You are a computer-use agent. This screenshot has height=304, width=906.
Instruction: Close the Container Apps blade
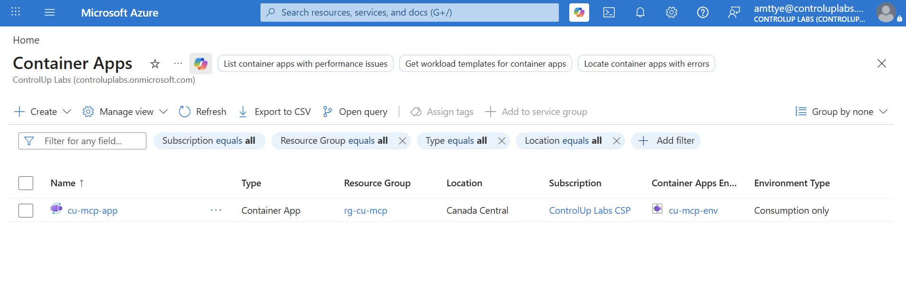coord(881,63)
